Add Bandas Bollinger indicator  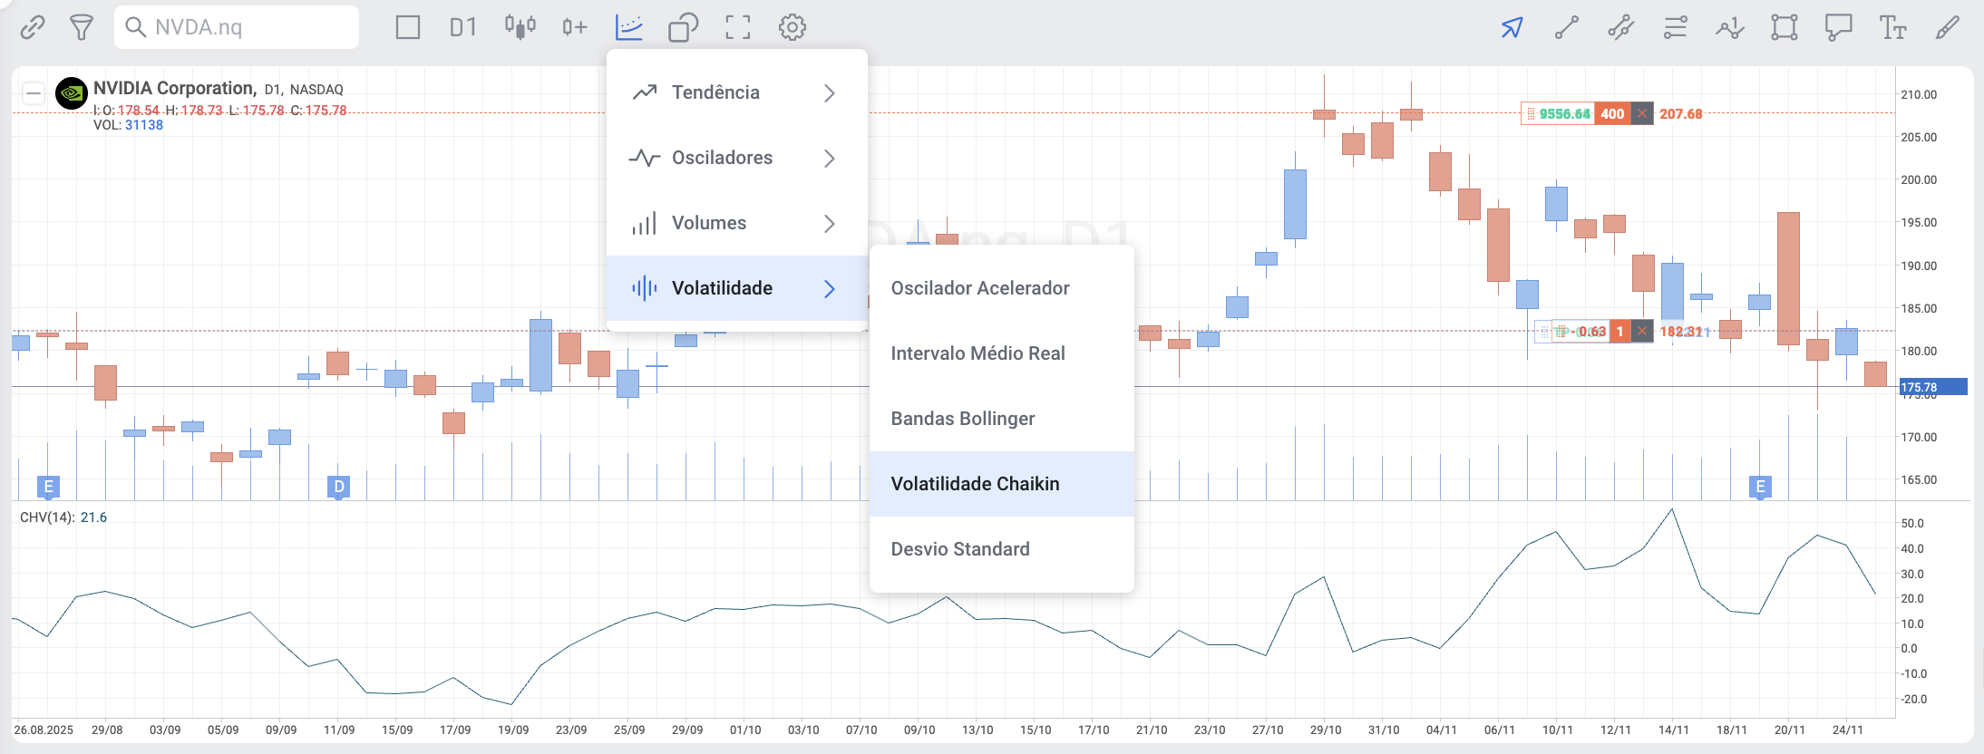click(x=1001, y=419)
